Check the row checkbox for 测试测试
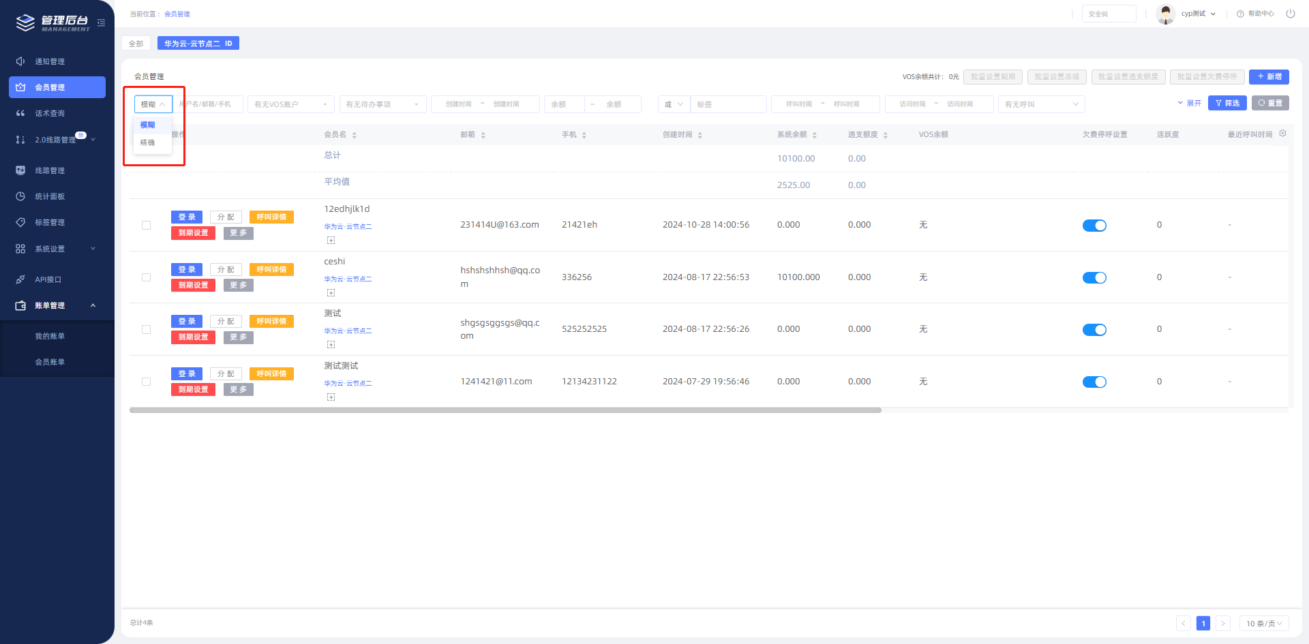Screen dimensions: 1309x644 (146, 382)
